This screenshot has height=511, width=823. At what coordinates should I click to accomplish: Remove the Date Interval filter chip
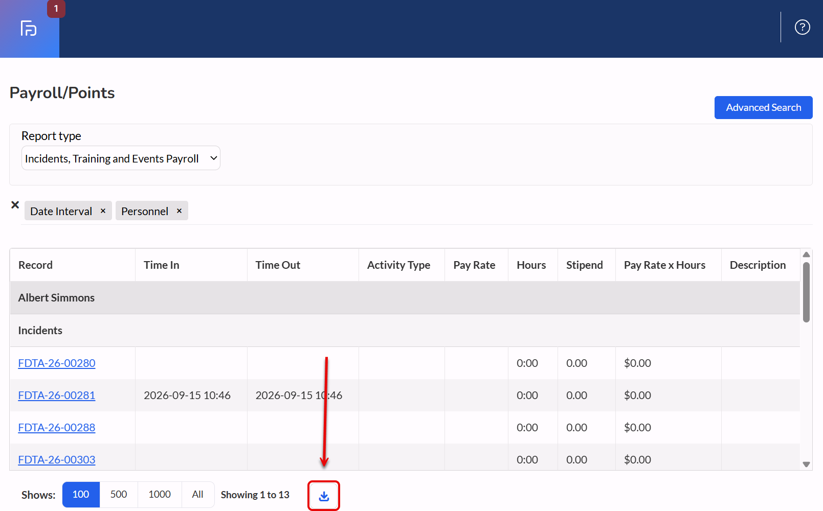(x=103, y=211)
